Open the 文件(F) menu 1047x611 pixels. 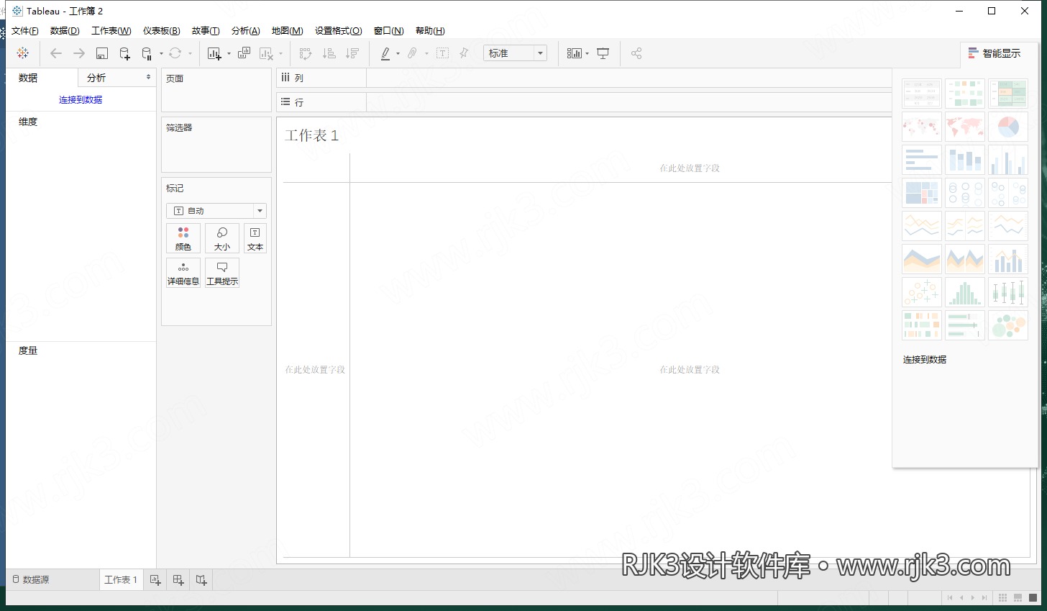click(x=25, y=31)
